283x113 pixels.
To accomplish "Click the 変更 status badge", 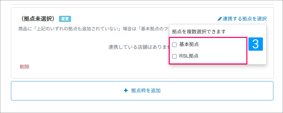I will coord(65,19).
